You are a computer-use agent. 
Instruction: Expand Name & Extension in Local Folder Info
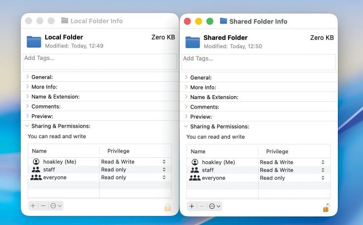27,96
